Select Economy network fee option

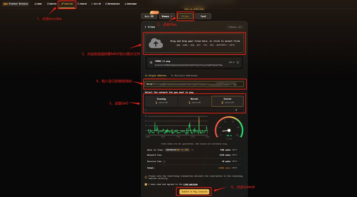161,101
